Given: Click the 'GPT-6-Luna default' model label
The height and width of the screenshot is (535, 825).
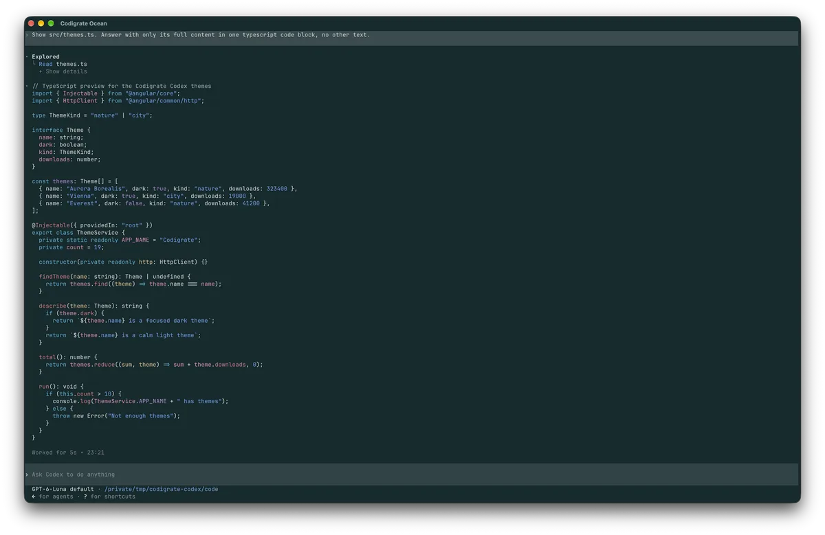Looking at the screenshot, I should 63,489.
